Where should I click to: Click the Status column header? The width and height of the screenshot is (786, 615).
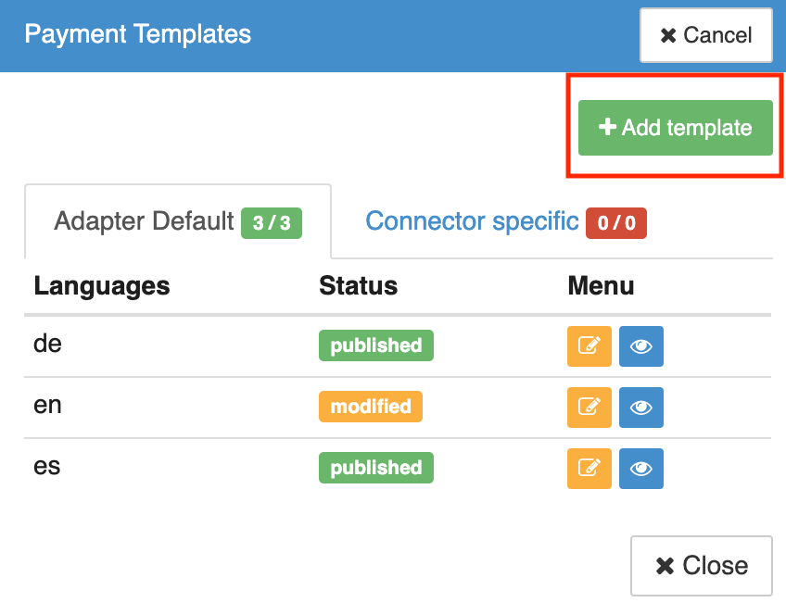(x=358, y=286)
